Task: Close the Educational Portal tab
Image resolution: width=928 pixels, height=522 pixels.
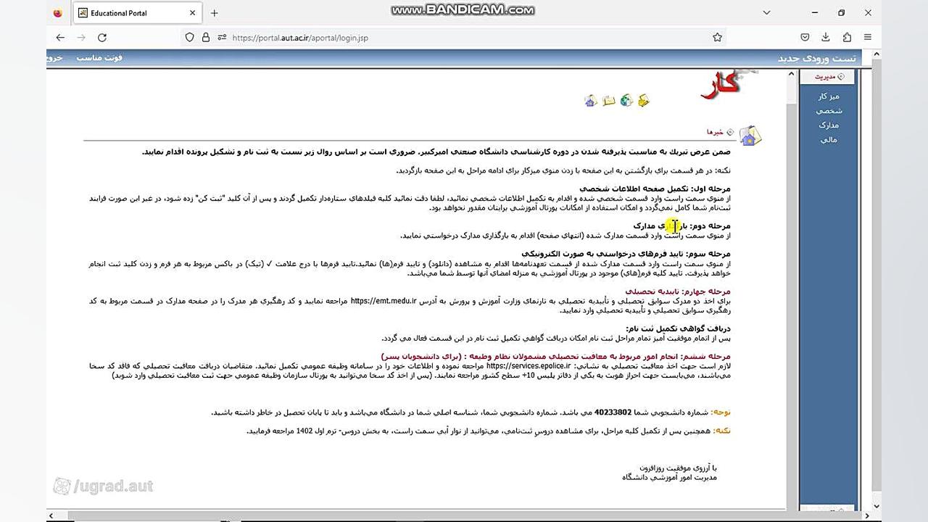Action: point(193,13)
